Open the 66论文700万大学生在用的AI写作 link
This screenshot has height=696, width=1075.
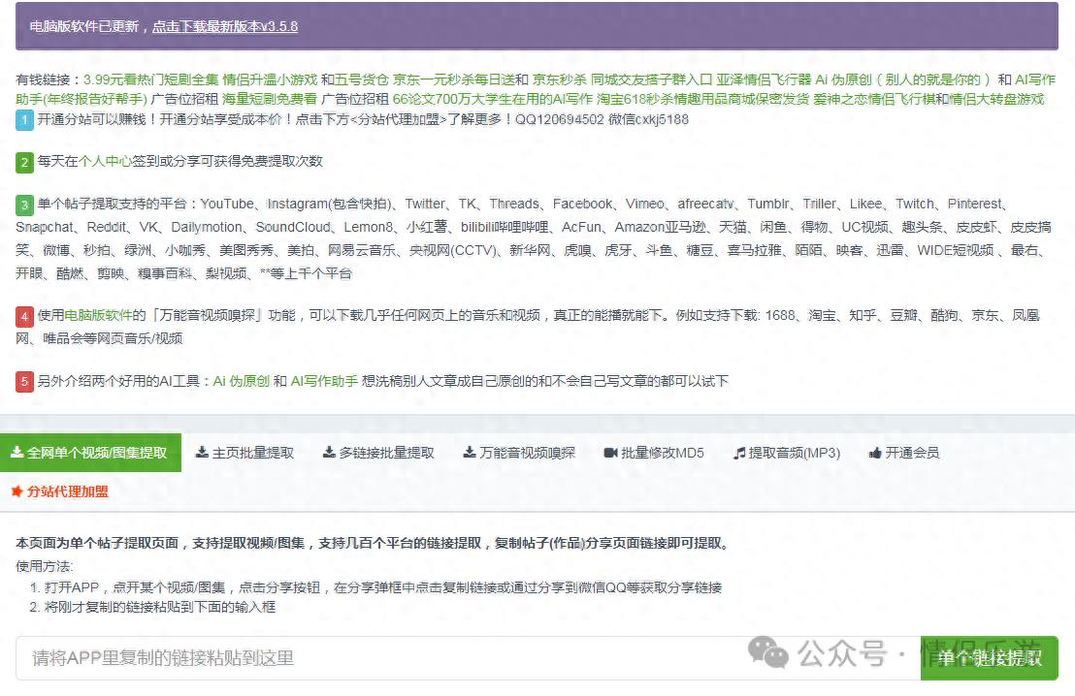click(492, 99)
